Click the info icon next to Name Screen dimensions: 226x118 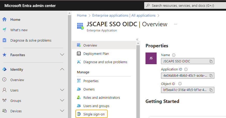174,55
